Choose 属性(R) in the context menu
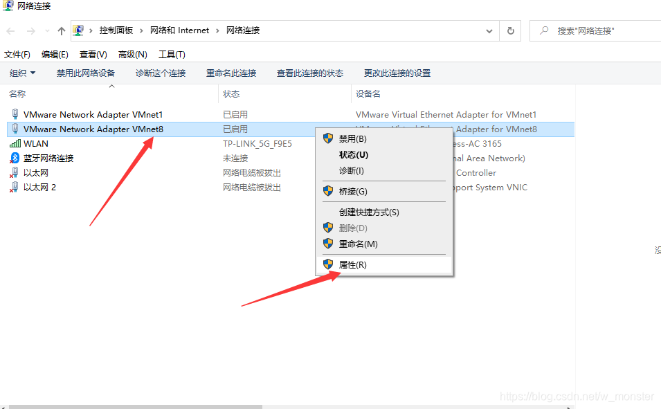Screen dimensions: 661x409 [x=384, y=264]
